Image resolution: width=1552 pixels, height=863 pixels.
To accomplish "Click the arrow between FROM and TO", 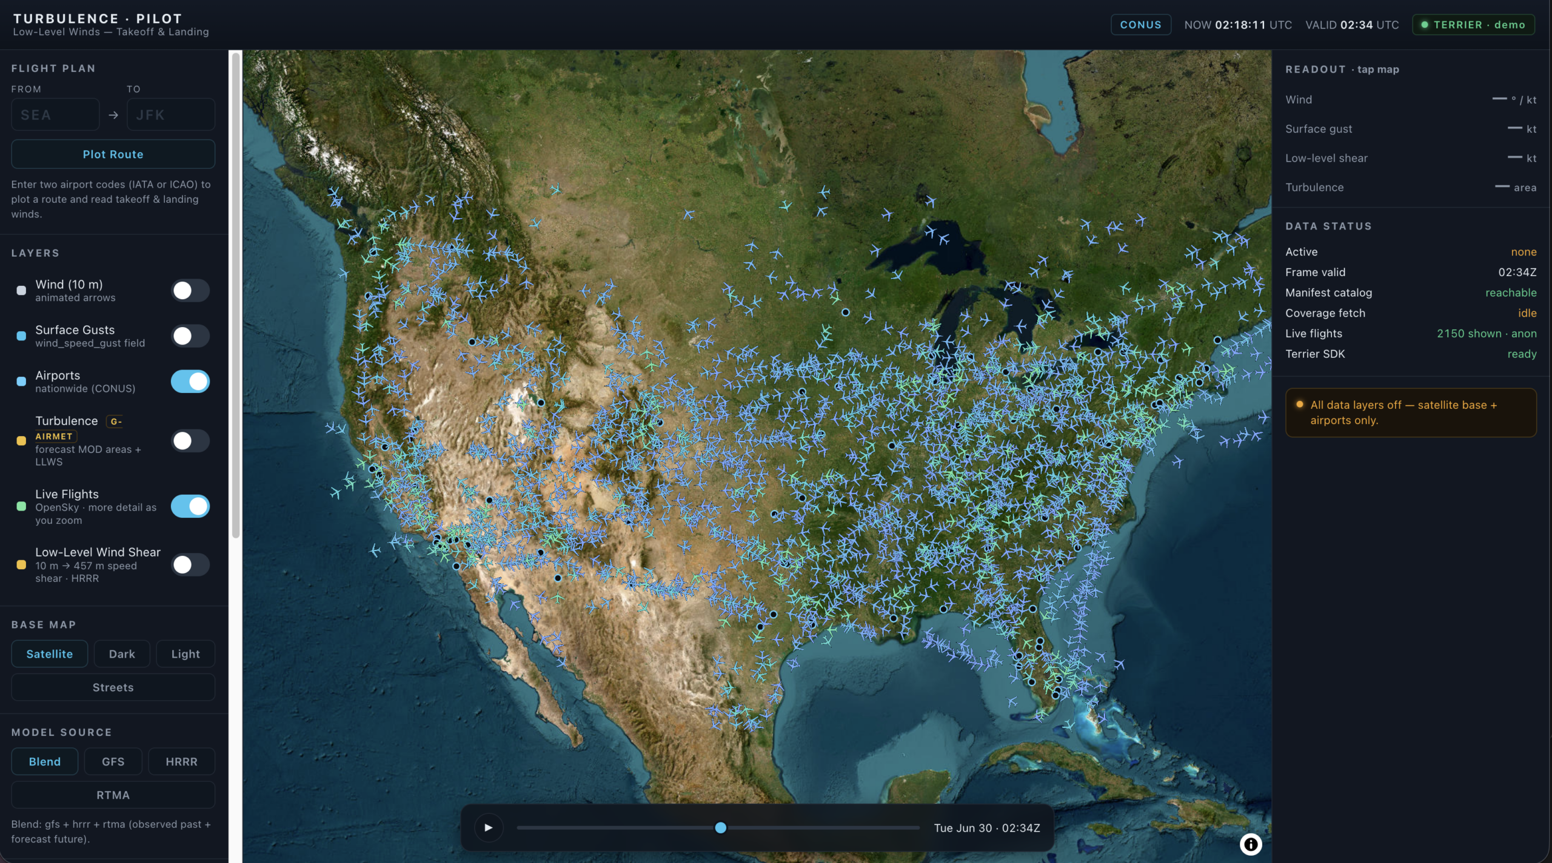I will click(x=113, y=114).
